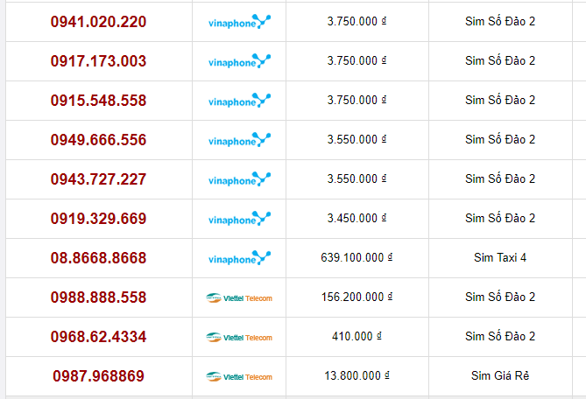Click Viettel Telecom logo beside 0988.888.558
The image size is (586, 399).
click(239, 297)
